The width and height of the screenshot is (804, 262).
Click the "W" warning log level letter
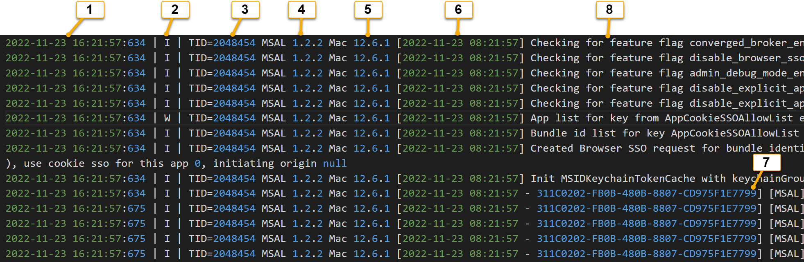tap(167, 118)
